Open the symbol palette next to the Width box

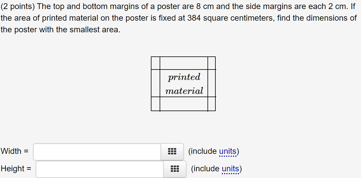(x=172, y=151)
